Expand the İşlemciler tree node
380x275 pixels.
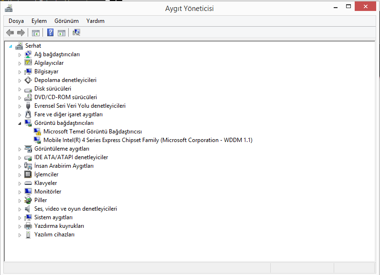[x=20, y=175]
